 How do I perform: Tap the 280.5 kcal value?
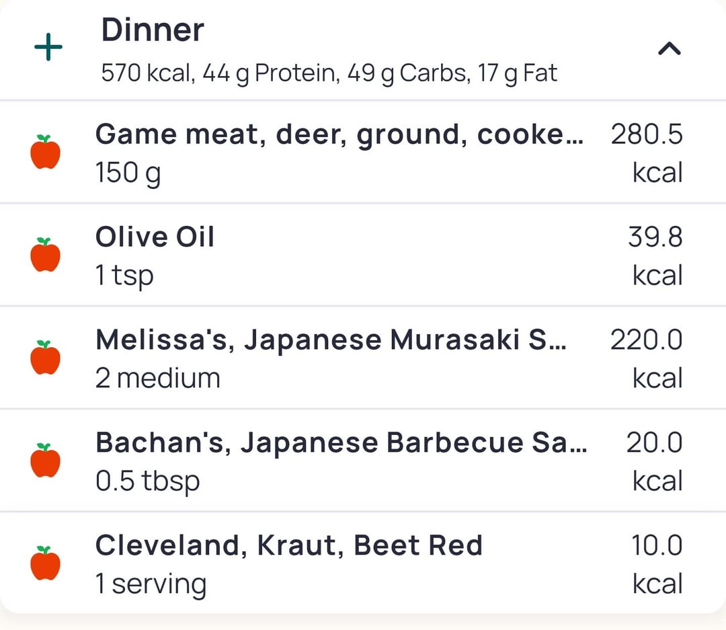(x=647, y=135)
